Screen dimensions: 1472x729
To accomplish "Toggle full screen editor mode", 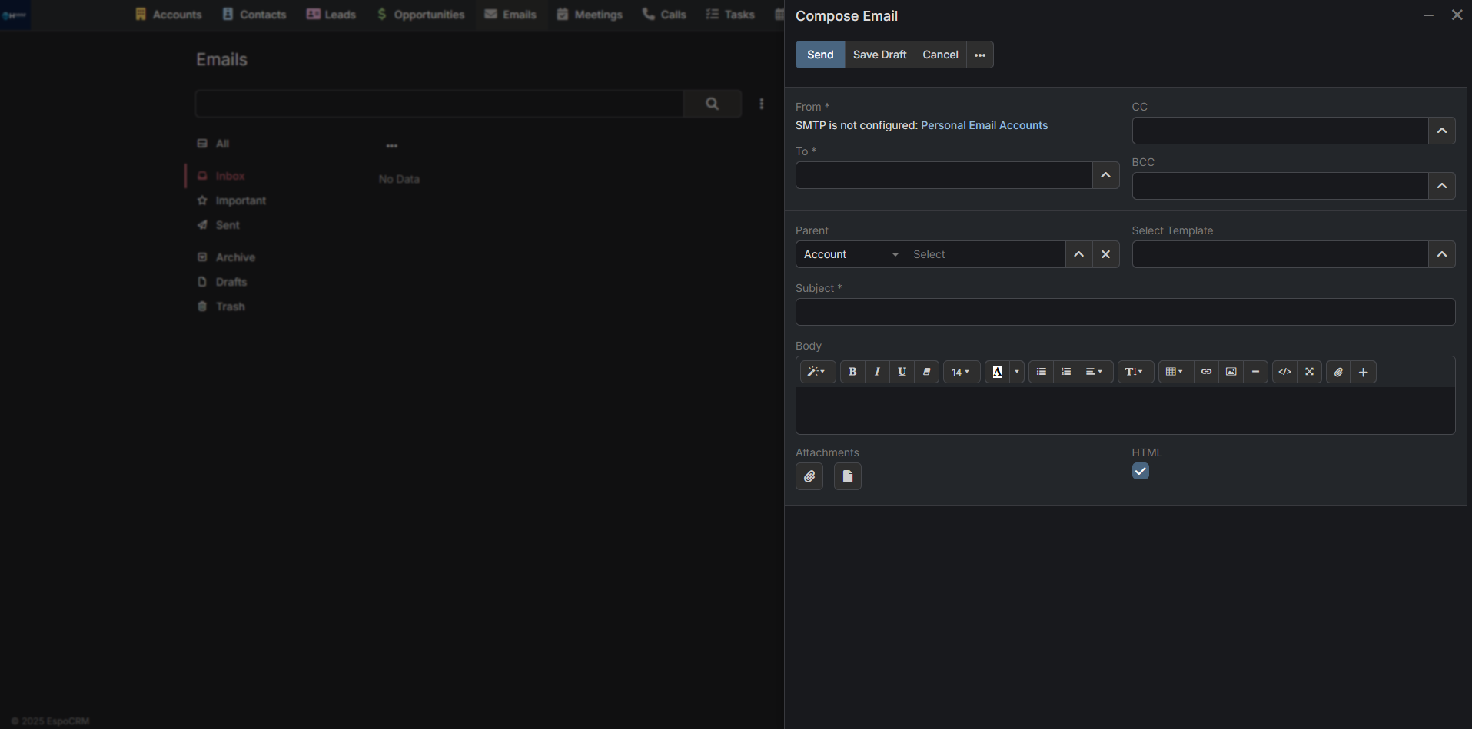I will coord(1309,372).
